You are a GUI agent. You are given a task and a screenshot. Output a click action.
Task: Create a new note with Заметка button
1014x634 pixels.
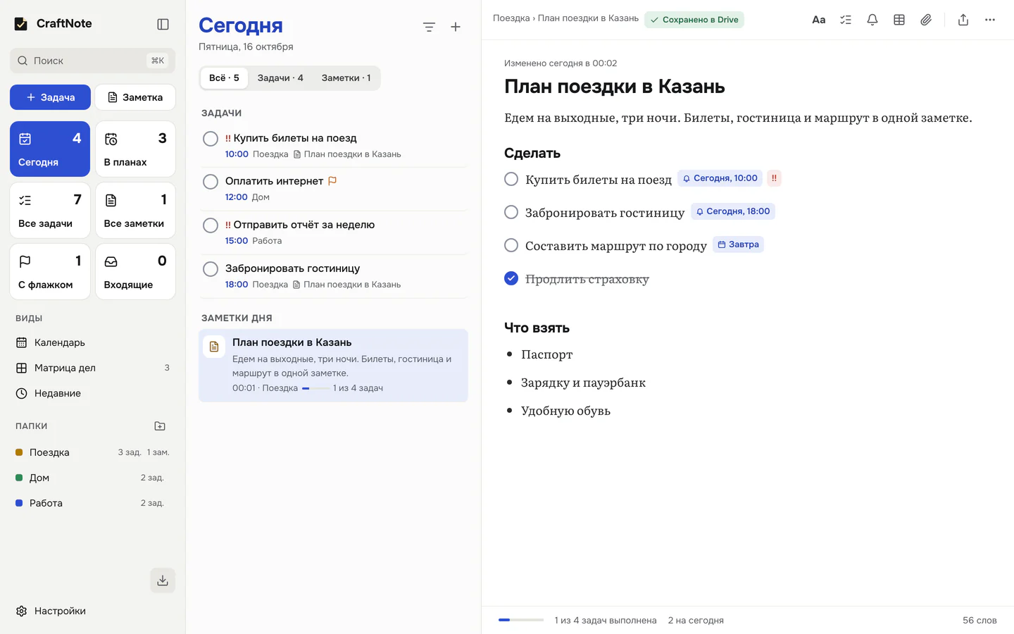135,97
